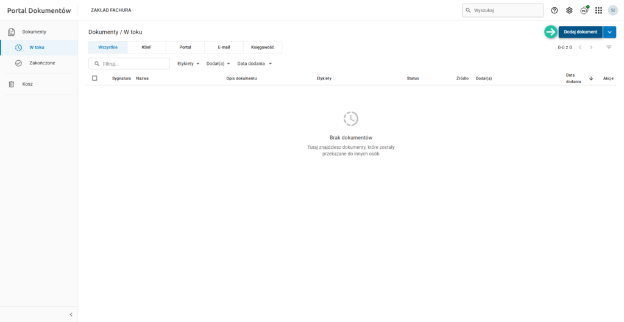624x322 pixels.
Task: Click the Filtruj input field
Action: pyautogui.click(x=134, y=64)
